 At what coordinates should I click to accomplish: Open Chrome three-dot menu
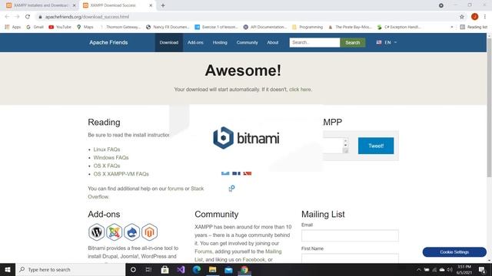[485, 17]
